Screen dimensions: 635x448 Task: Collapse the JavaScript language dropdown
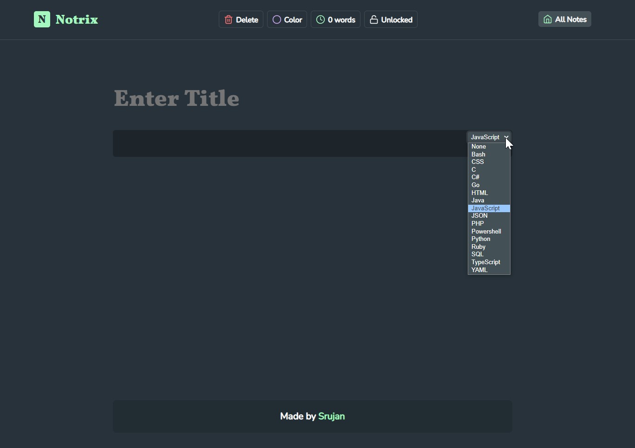489,137
